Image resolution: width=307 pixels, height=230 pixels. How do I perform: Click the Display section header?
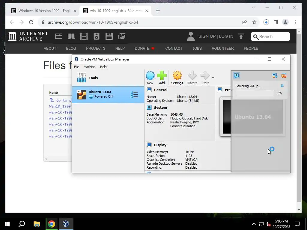160,145
